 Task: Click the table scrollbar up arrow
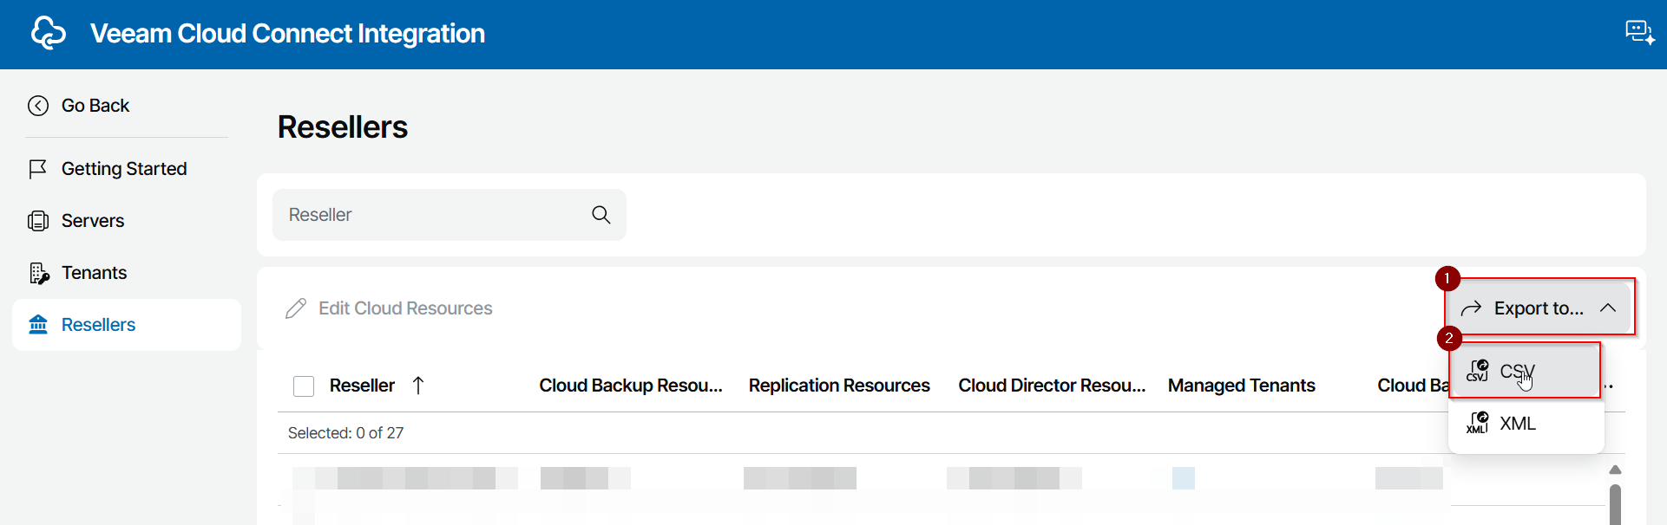click(x=1615, y=470)
